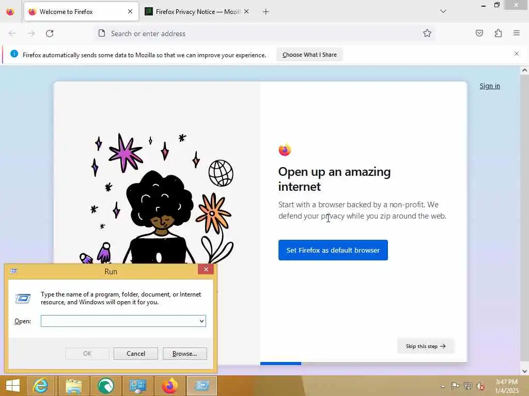Open the Control Panel taskbar icon
This screenshot has width=529, height=396.
tap(137, 386)
